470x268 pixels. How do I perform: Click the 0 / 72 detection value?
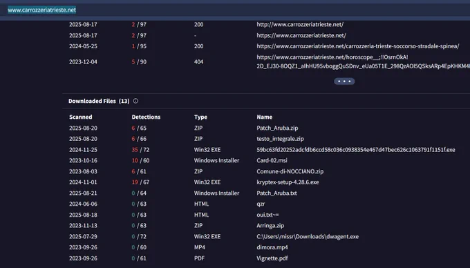(139, 236)
